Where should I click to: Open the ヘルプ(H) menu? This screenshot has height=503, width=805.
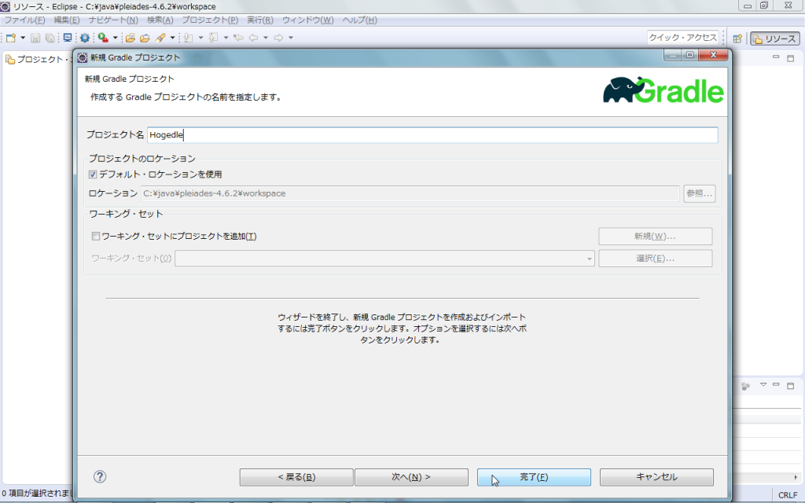click(x=359, y=20)
